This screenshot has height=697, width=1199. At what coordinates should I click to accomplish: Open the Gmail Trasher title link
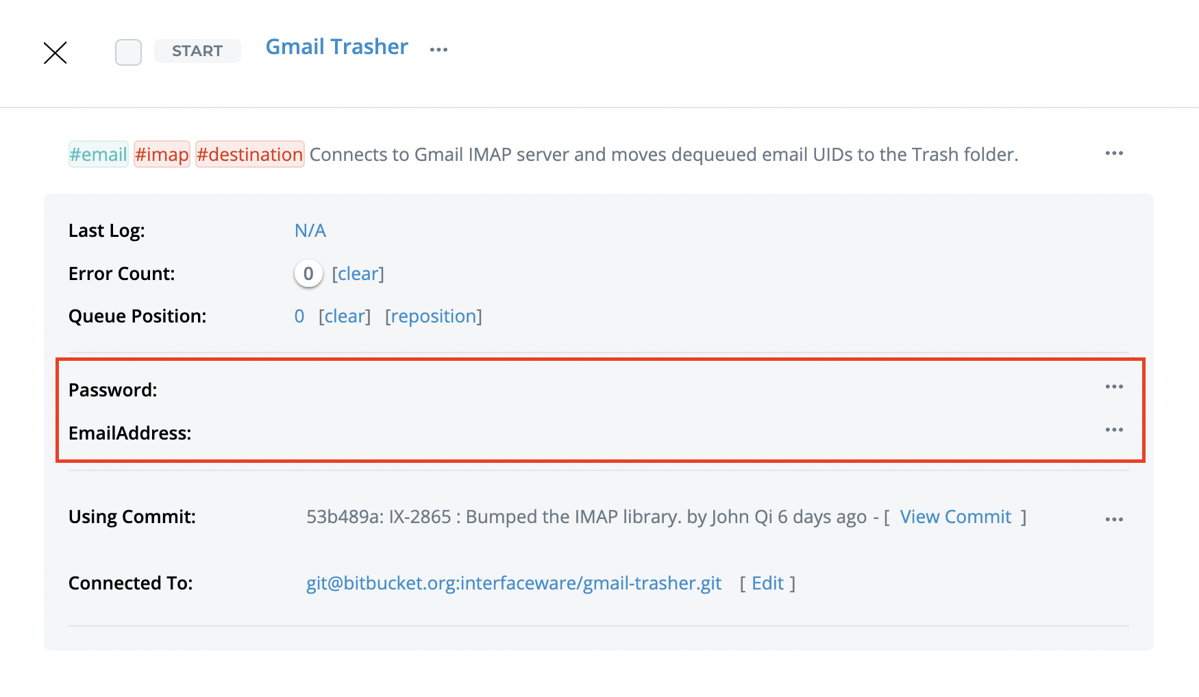coord(336,47)
